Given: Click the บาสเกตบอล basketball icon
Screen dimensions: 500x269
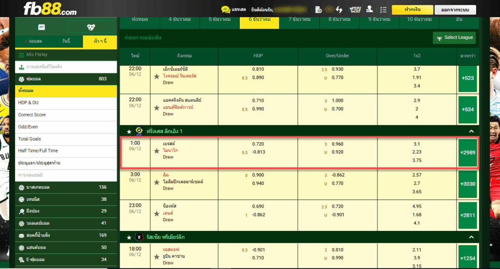Looking at the screenshot, I should [x=21, y=188].
